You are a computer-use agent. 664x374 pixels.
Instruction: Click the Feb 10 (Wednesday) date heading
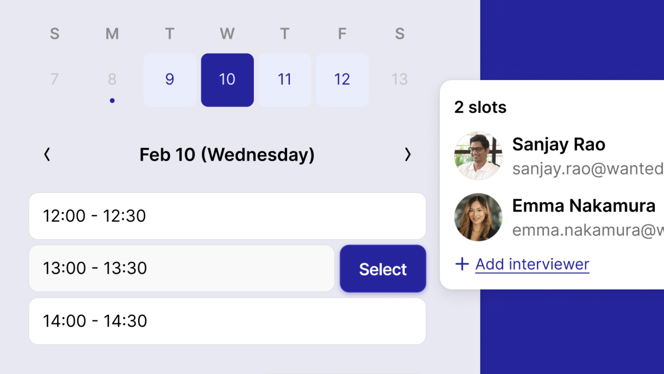pos(227,155)
